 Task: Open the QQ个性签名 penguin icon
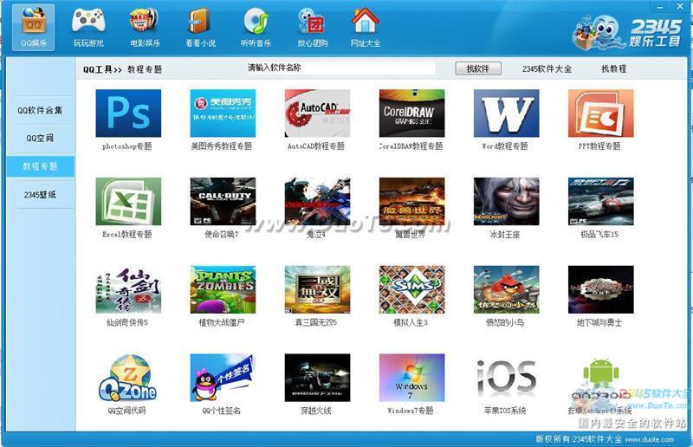coord(223,378)
